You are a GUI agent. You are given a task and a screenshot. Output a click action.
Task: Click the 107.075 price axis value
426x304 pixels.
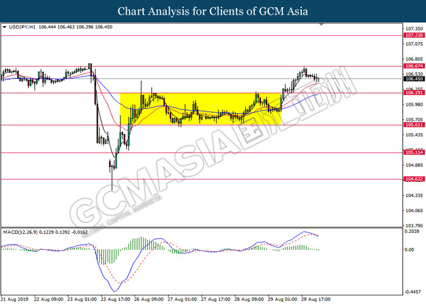414,44
